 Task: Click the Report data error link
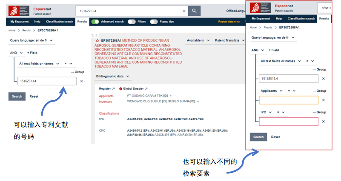point(229,22)
